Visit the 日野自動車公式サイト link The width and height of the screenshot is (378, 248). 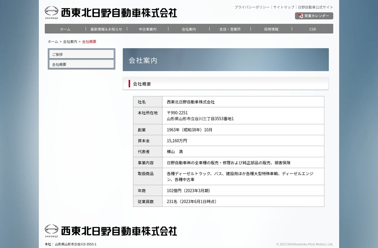(x=316, y=7)
